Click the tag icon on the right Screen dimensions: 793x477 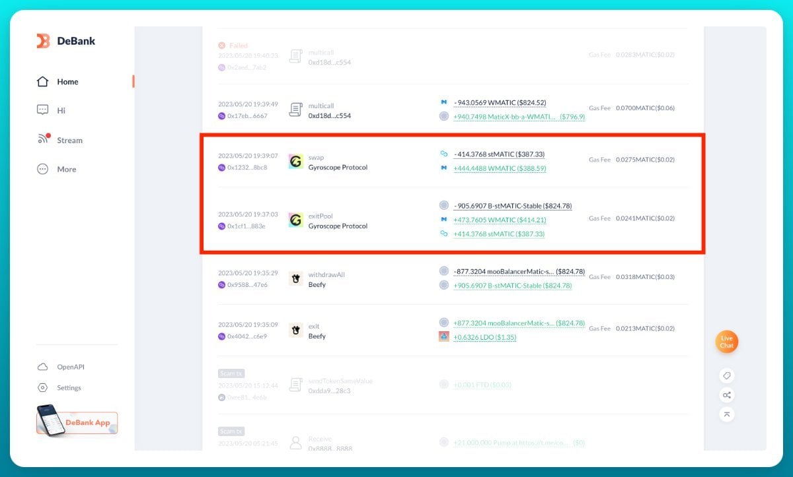click(x=726, y=375)
